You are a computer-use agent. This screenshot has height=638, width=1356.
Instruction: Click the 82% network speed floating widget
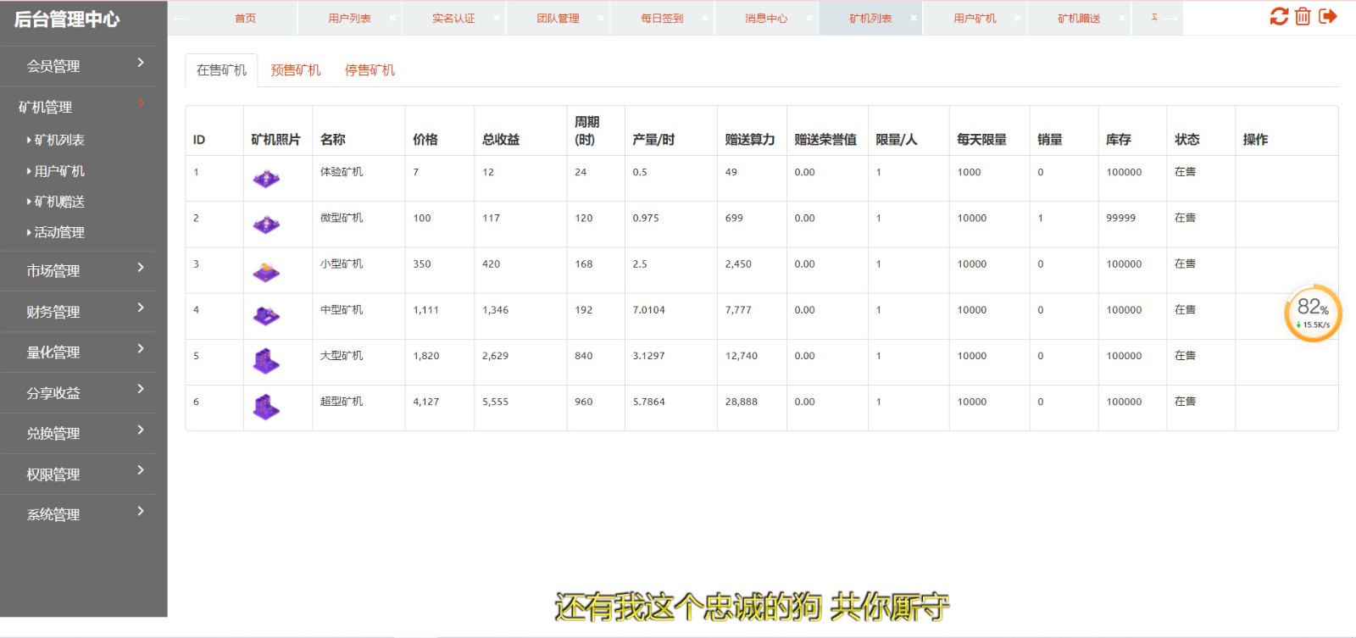[1313, 313]
